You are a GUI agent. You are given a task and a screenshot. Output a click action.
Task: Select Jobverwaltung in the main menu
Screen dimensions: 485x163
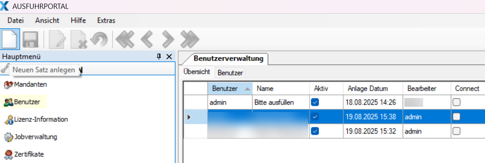pos(35,137)
